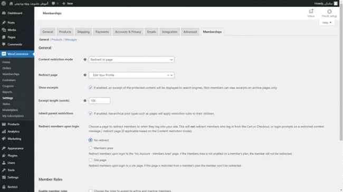Open Coupons under WooCommerce
Viewport: 343px width, 192px height.
[x=8, y=86]
